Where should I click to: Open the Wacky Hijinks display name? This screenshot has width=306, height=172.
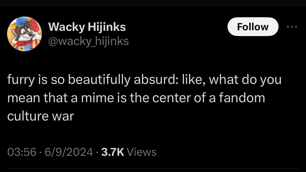87,27
